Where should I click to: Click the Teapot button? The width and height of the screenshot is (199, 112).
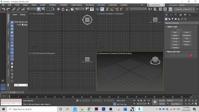pos(175,44)
